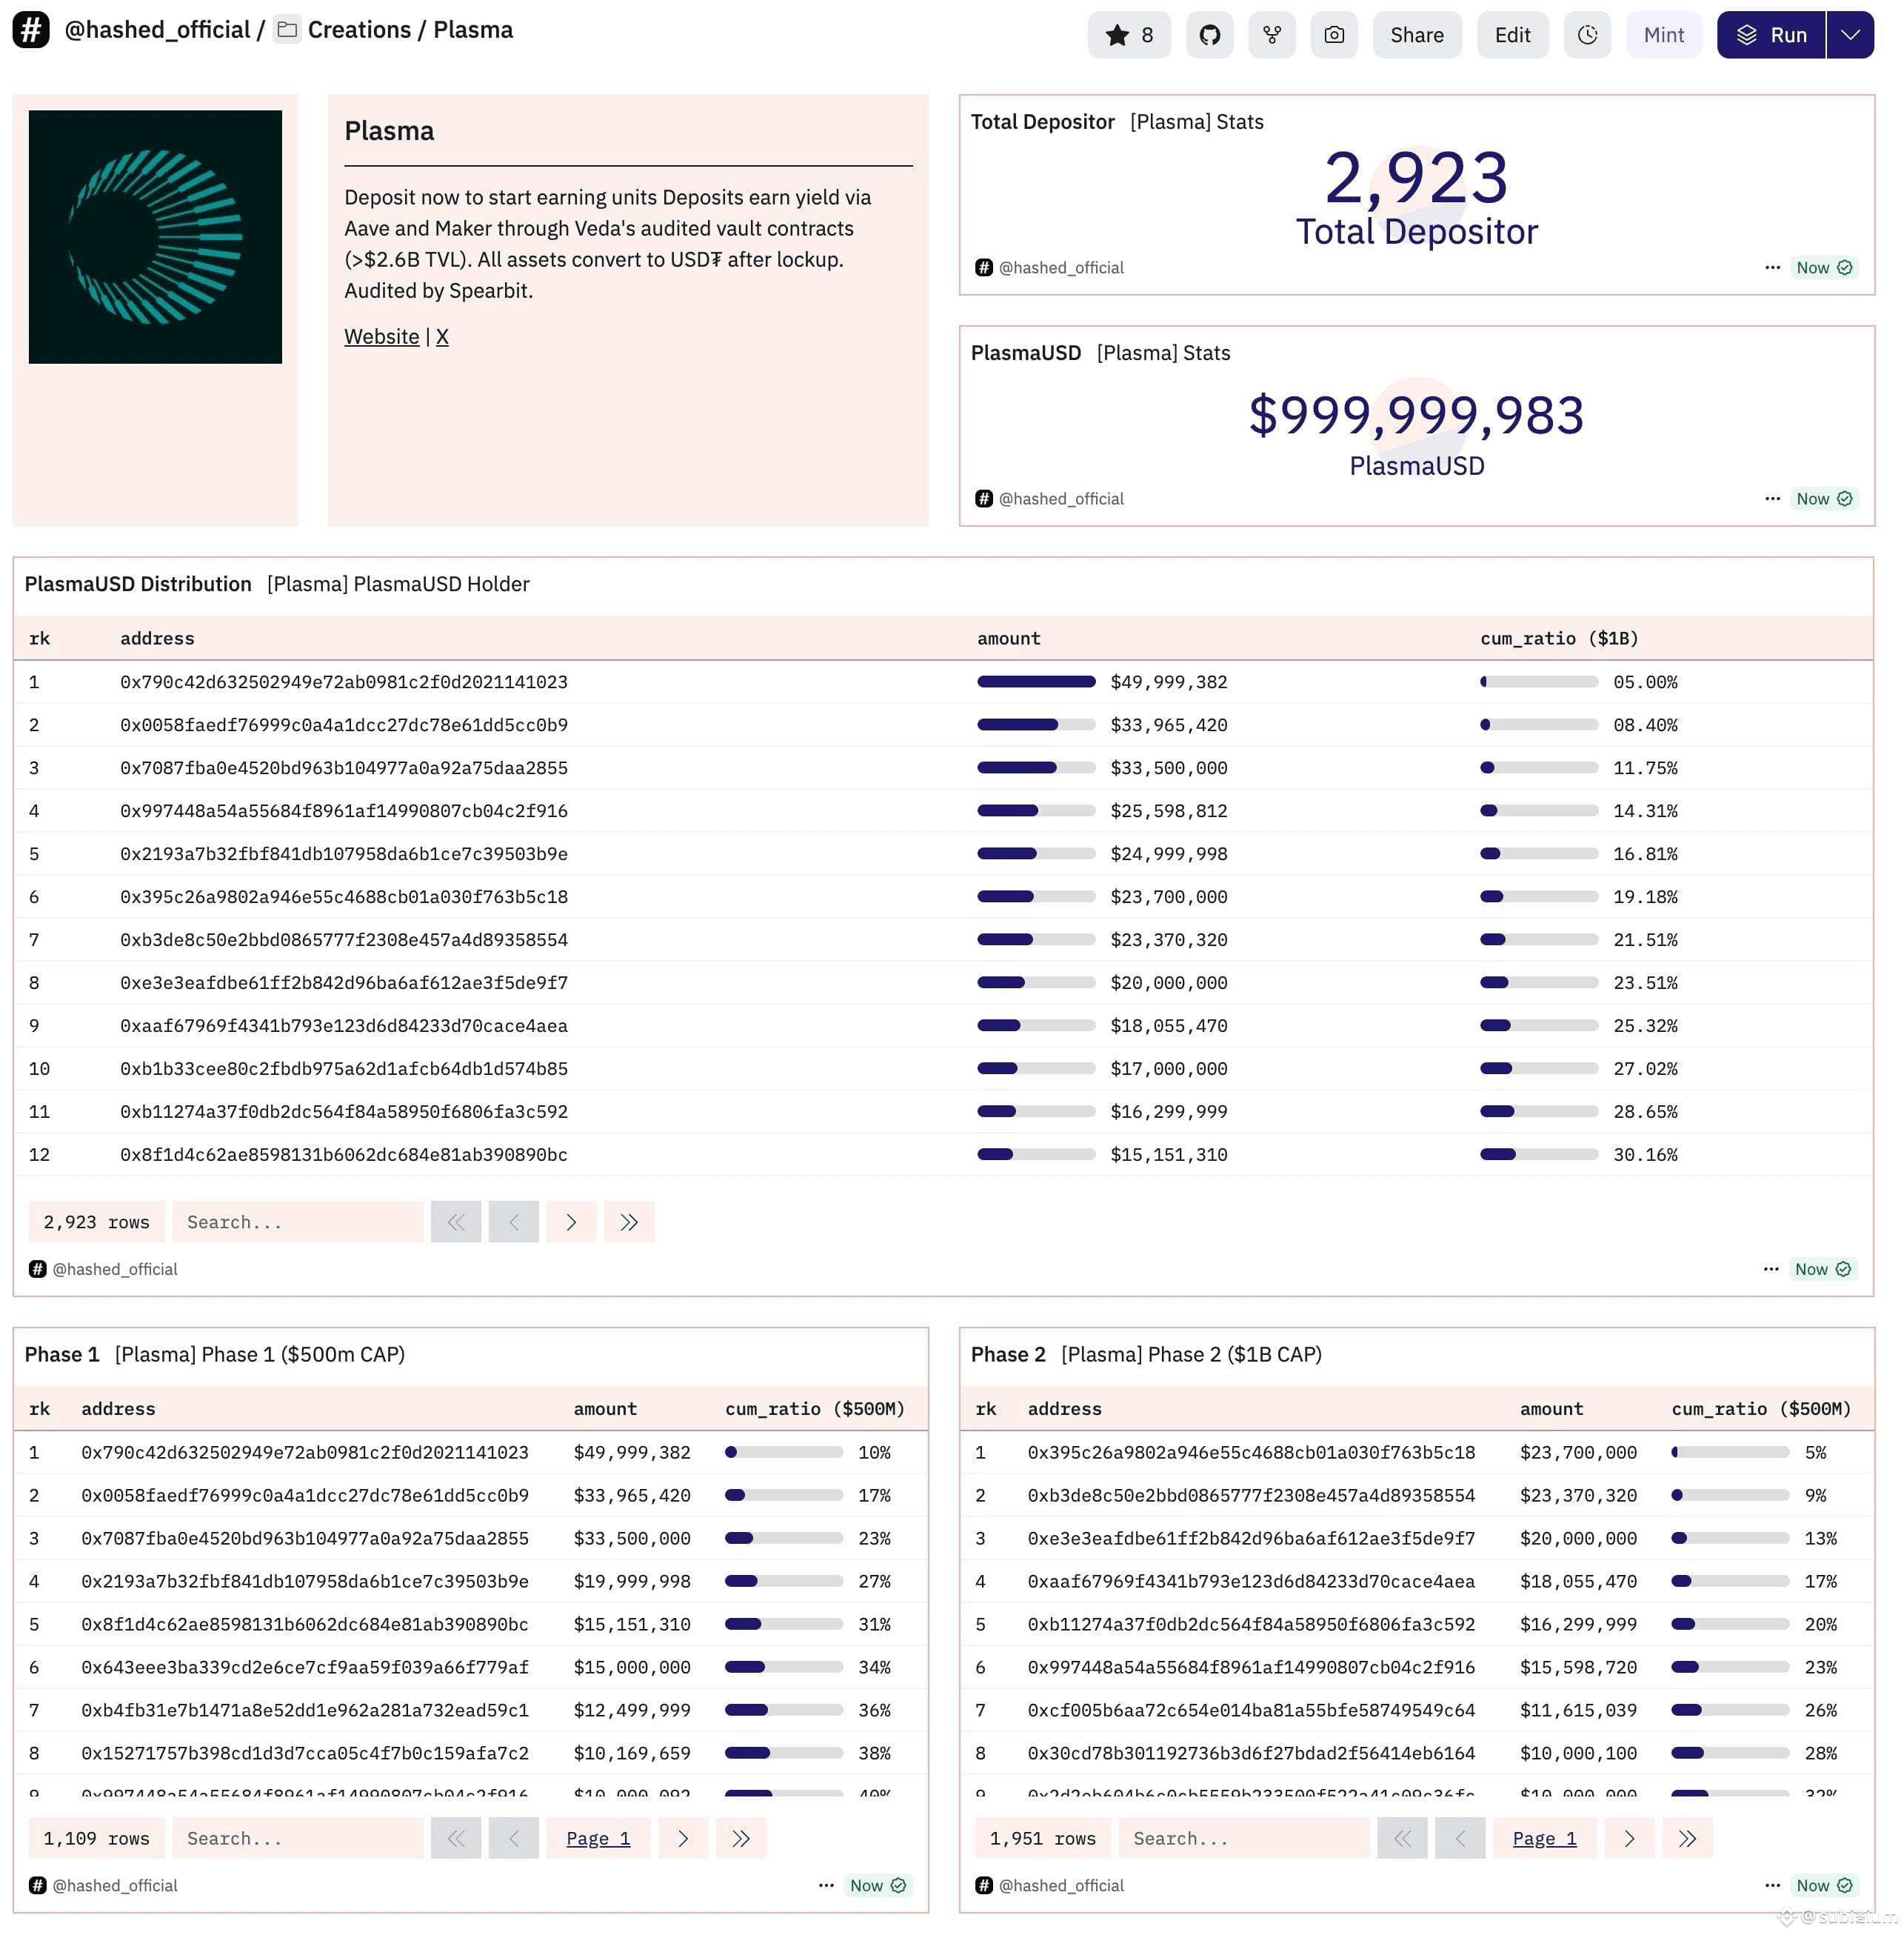Jump to last page in Phase 2 table

[1688, 1838]
